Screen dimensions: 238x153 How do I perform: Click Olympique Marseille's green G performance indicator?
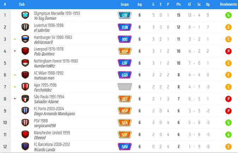[x=228, y=15]
